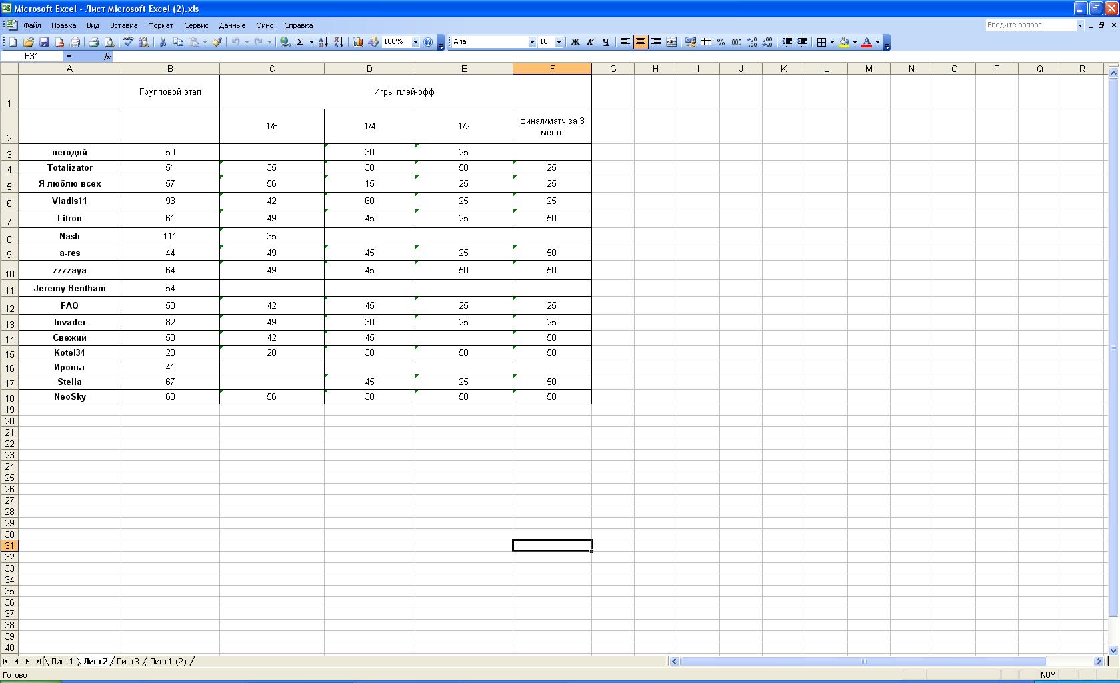Expand the Borders dropdown arrow
The height and width of the screenshot is (683, 1120).
click(832, 42)
